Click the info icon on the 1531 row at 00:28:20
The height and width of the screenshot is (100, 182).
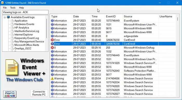pos(52,24)
